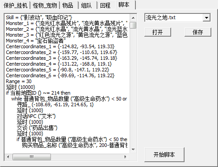Image resolution: width=218 pixels, height=167 pixels.
Task: Click the horizontal scrollbar left arrow
Action: [8, 157]
